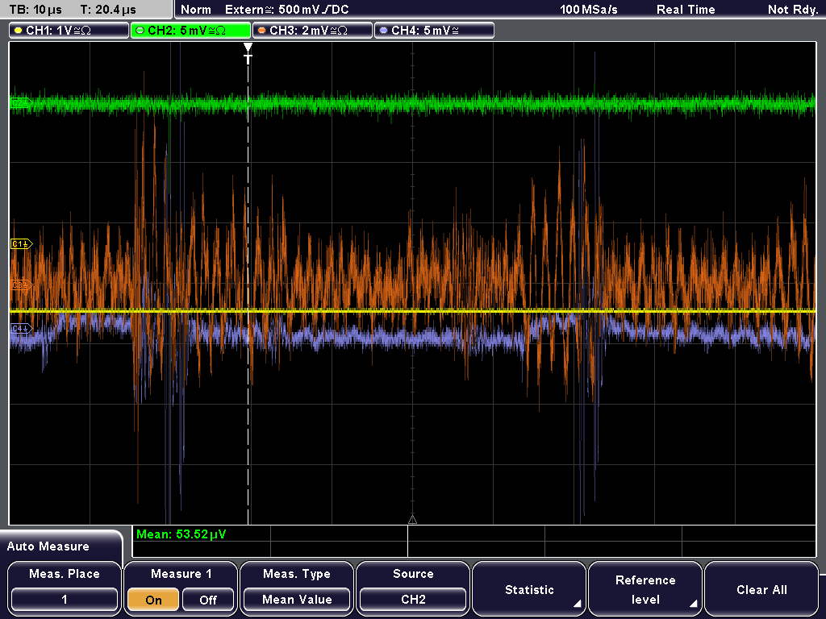Click the Real Time acquisition label
The image size is (826, 619).
pyautogui.click(x=686, y=10)
